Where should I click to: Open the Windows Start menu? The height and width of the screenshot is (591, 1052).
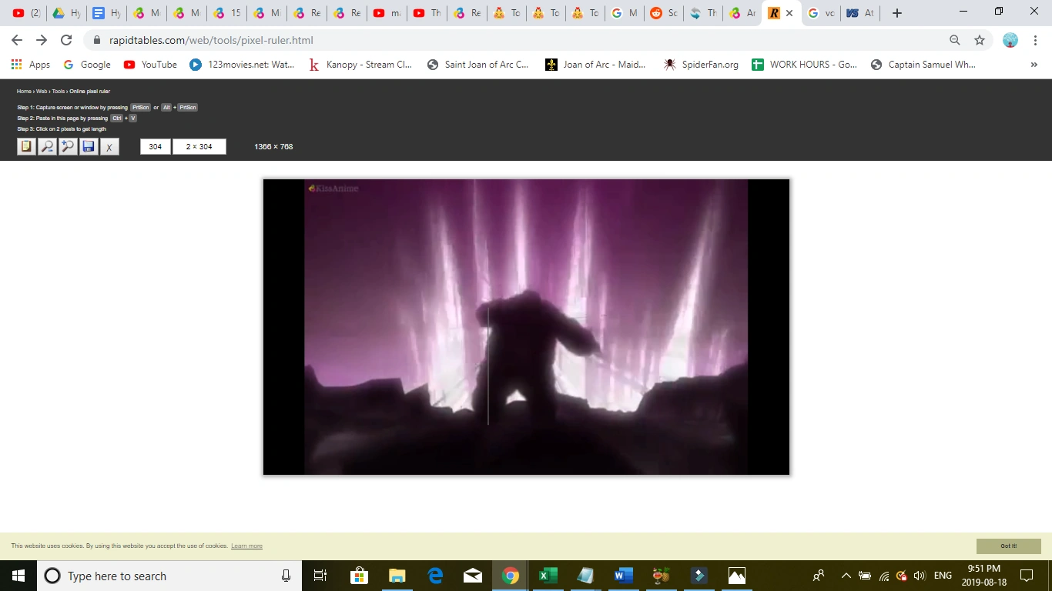click(18, 576)
